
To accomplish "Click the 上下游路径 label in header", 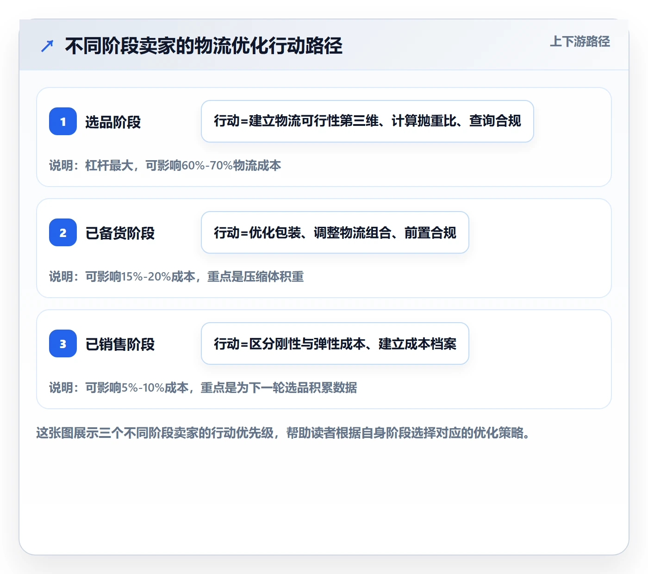I will click(x=580, y=42).
